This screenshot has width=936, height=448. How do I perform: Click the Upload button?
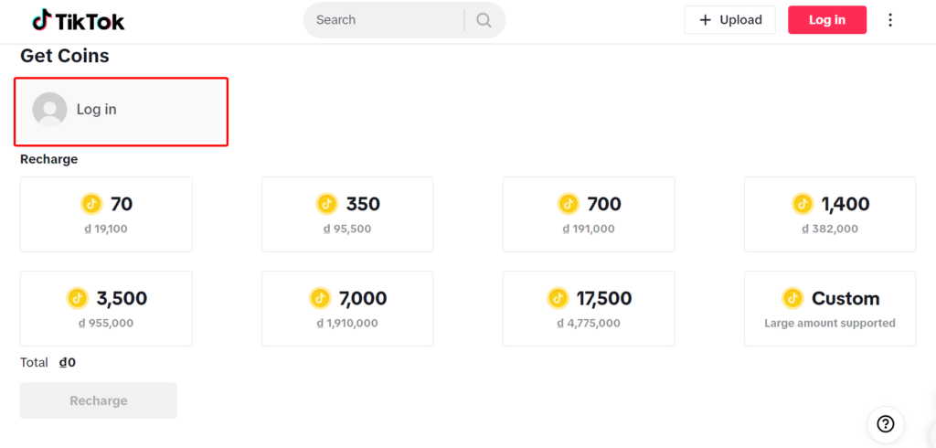point(730,20)
